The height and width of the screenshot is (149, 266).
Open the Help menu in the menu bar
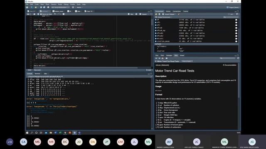tap(84, 5)
